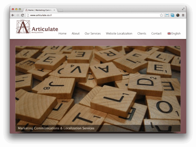Click the browser forward arrow

(x=17, y=15)
